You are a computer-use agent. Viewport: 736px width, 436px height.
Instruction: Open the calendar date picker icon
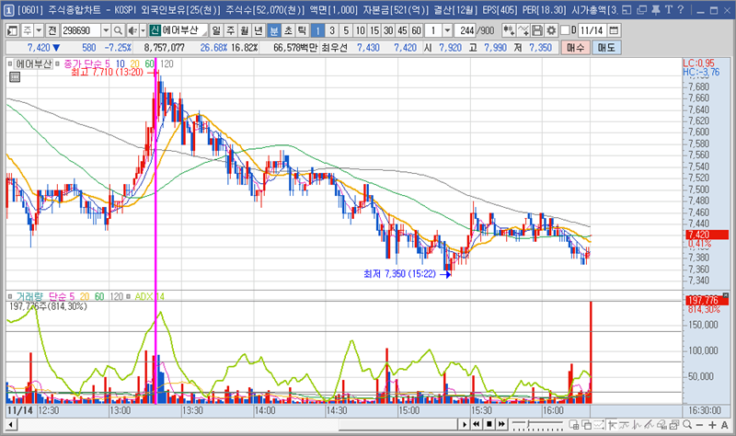click(614, 30)
